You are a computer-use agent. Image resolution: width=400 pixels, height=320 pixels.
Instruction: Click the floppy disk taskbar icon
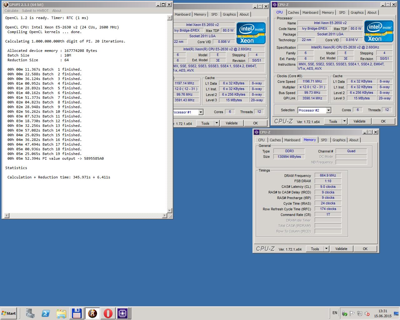(x=77, y=313)
